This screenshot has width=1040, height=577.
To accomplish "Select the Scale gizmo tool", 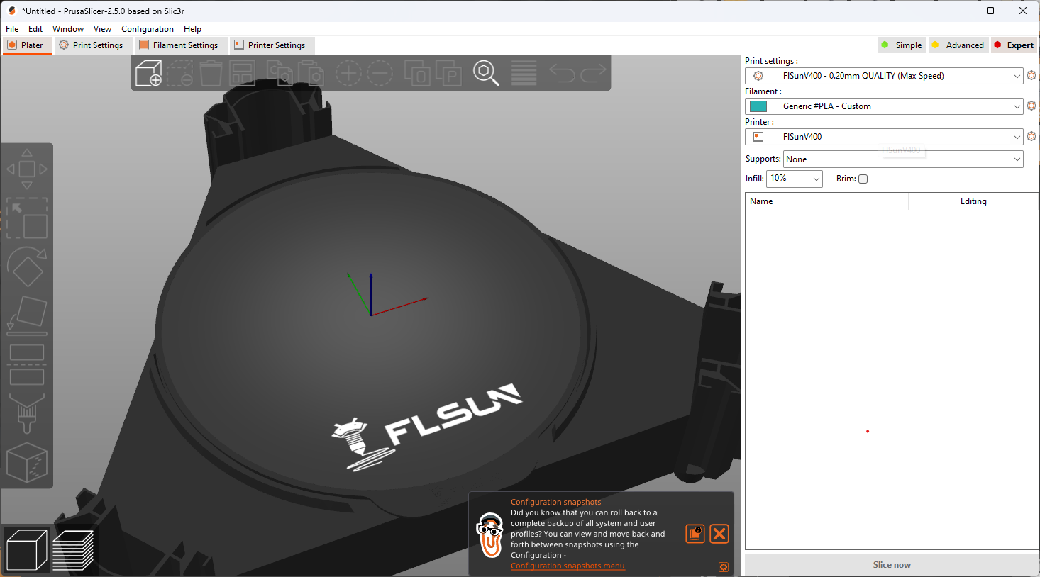I will tap(27, 218).
